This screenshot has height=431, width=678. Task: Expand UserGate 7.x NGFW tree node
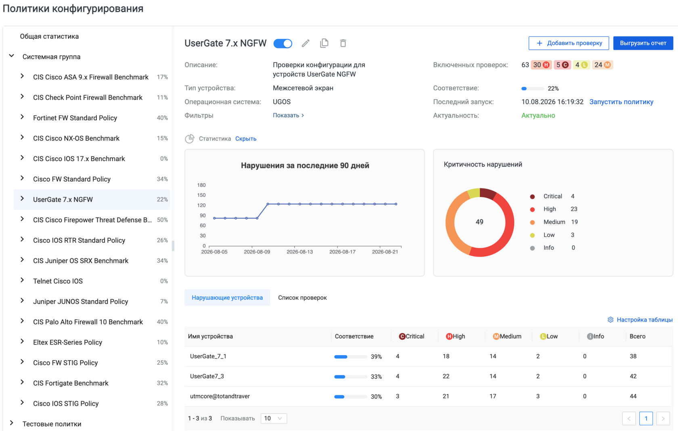coord(22,199)
